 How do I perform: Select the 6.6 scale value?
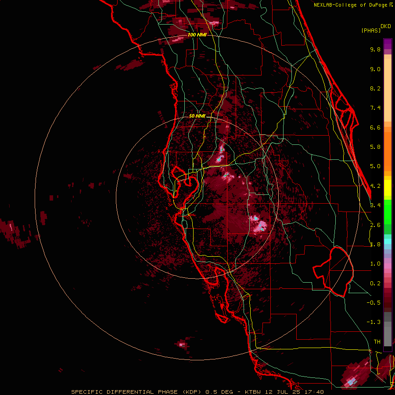(x=375, y=127)
